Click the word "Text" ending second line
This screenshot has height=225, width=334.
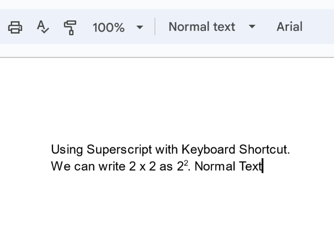tap(250, 166)
